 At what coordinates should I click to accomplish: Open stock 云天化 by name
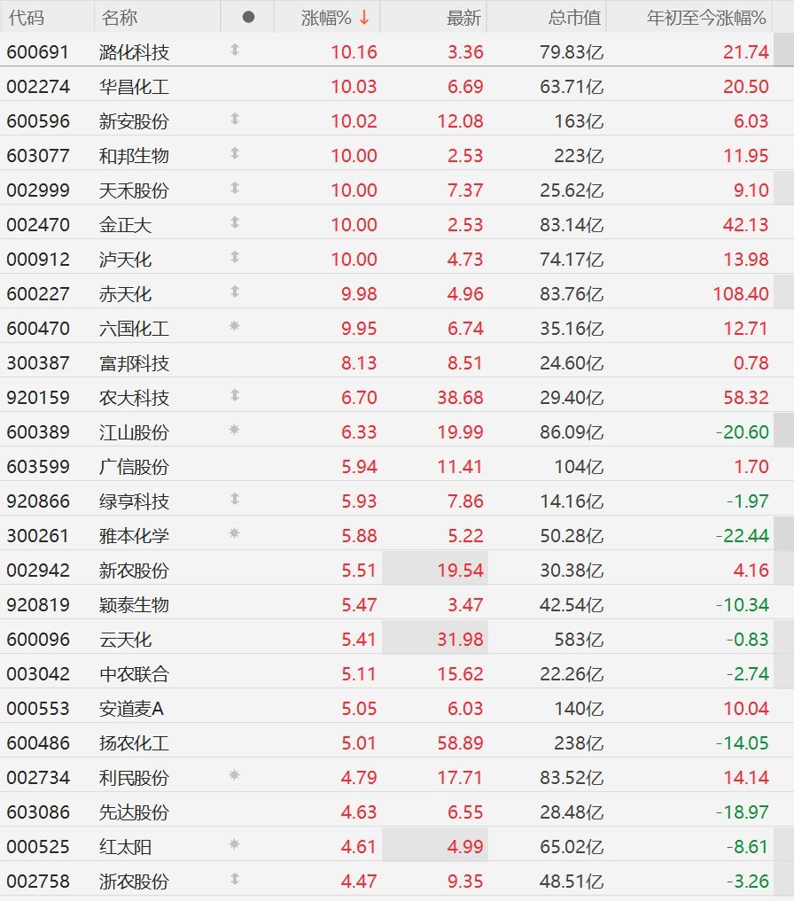pos(125,640)
